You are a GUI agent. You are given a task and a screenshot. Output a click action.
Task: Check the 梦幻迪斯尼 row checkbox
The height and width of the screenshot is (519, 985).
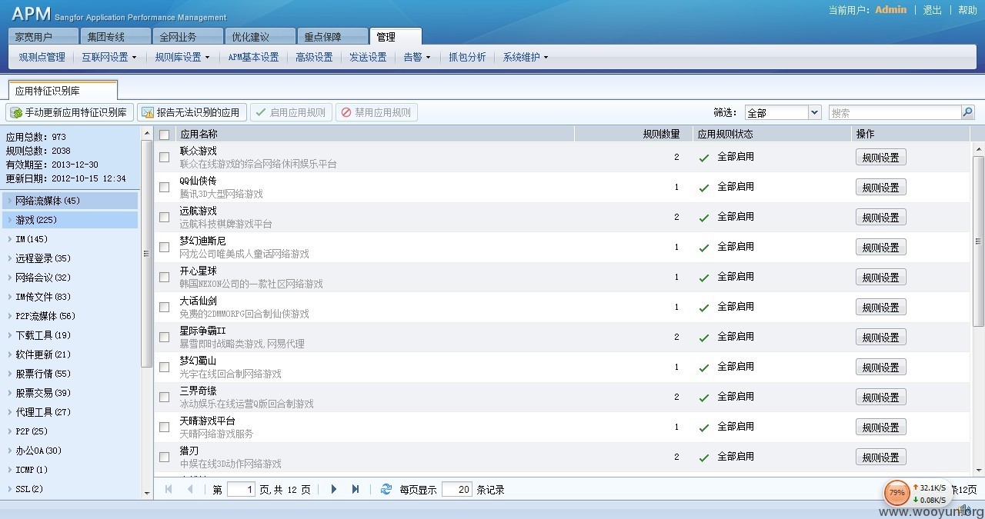(164, 247)
